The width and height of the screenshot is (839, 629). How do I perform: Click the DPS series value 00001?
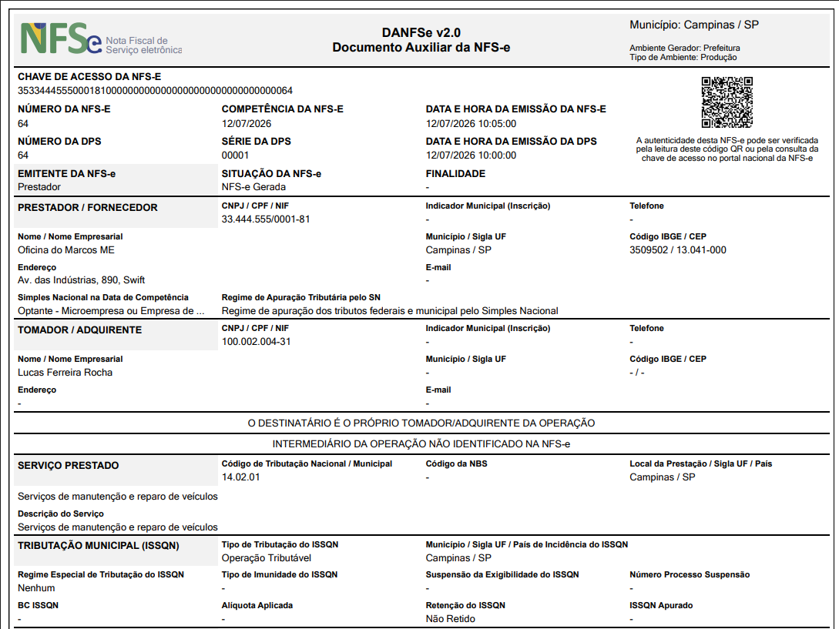pos(236,156)
